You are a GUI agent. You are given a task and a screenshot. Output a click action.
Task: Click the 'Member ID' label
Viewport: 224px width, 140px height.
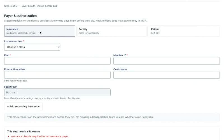pos(120,55)
